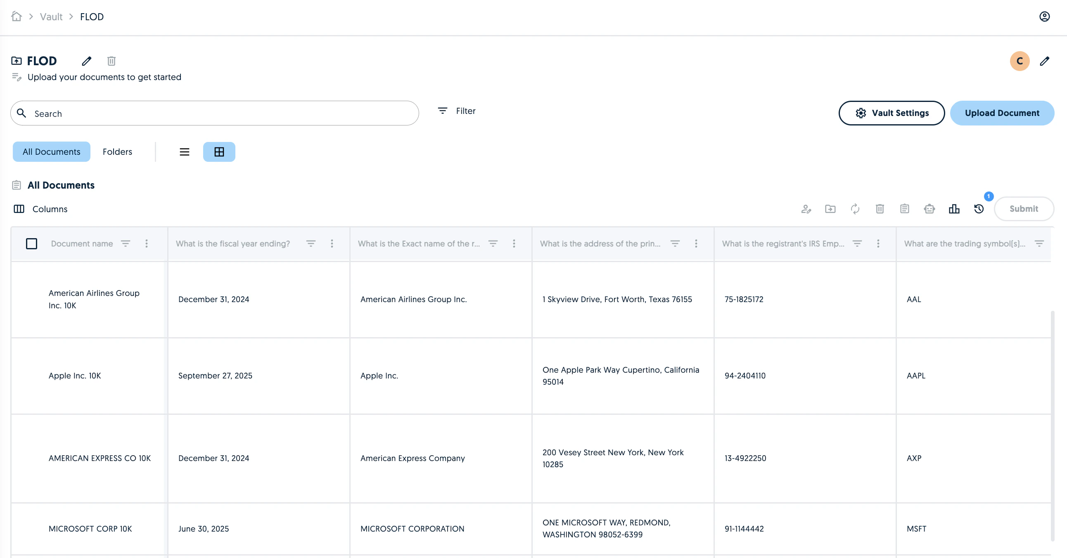The height and width of the screenshot is (558, 1067).
Task: Open the AMERICAN EXPRESS CO 10K document
Action: click(x=100, y=458)
